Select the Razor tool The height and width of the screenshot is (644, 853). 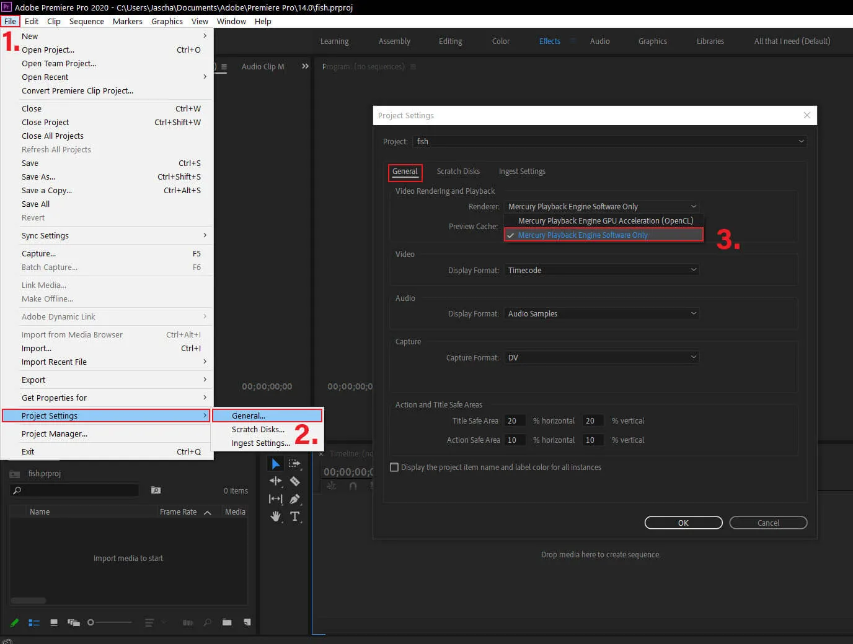[x=295, y=481]
